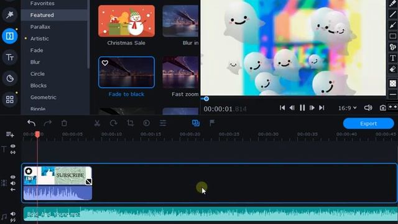
Task: Open the Transition wizard icon
Action: pyautogui.click(x=196, y=123)
